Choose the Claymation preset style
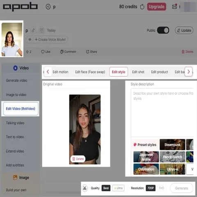This screenshot has height=197, width=197. (146, 169)
